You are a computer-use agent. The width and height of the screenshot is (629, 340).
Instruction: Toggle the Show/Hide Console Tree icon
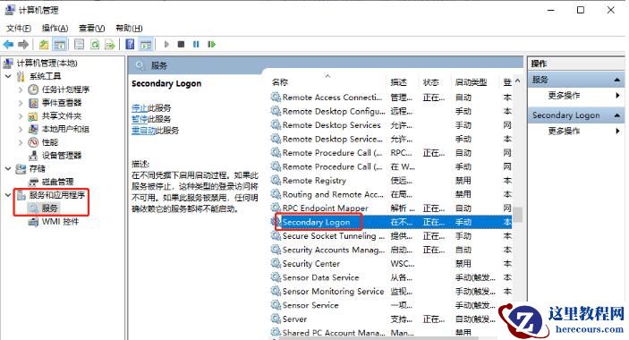click(x=60, y=44)
